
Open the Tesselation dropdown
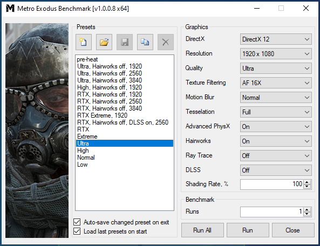(276, 112)
